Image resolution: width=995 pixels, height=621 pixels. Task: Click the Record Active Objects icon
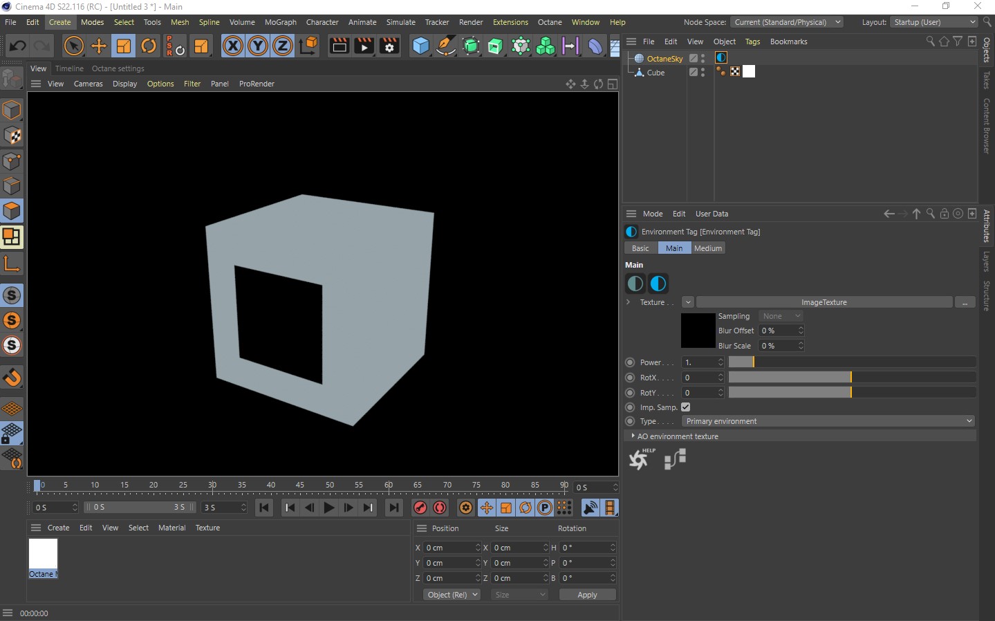click(420, 508)
